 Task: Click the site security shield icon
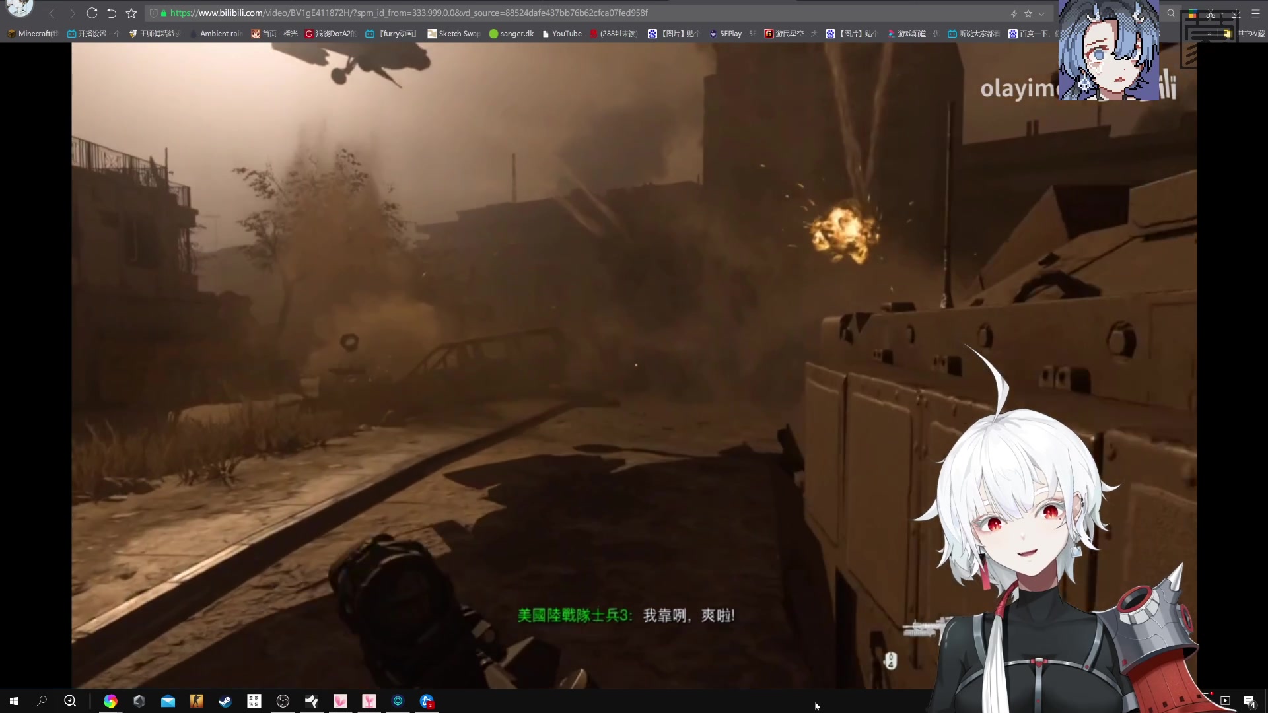point(153,13)
